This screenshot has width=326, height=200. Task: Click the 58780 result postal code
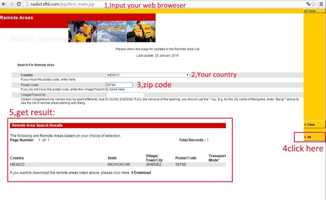pyautogui.click(x=181, y=164)
